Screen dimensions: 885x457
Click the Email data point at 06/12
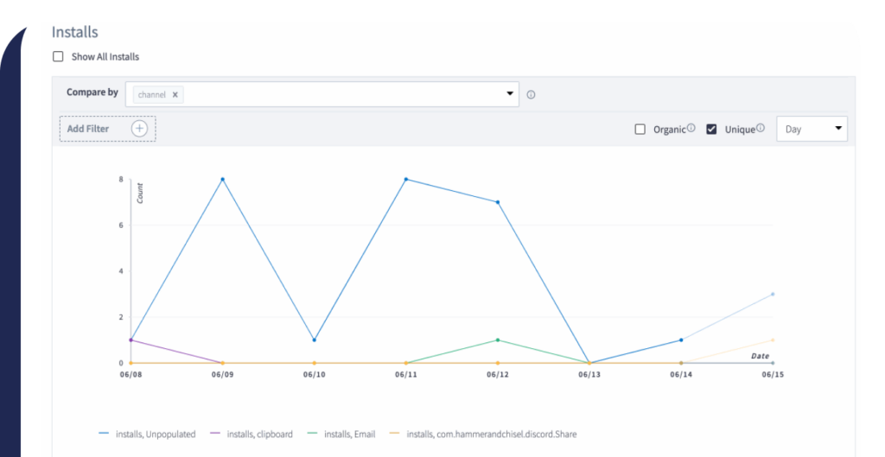tap(498, 340)
